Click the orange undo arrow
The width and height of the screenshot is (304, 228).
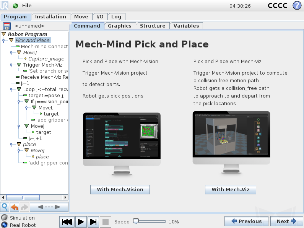click(15, 207)
